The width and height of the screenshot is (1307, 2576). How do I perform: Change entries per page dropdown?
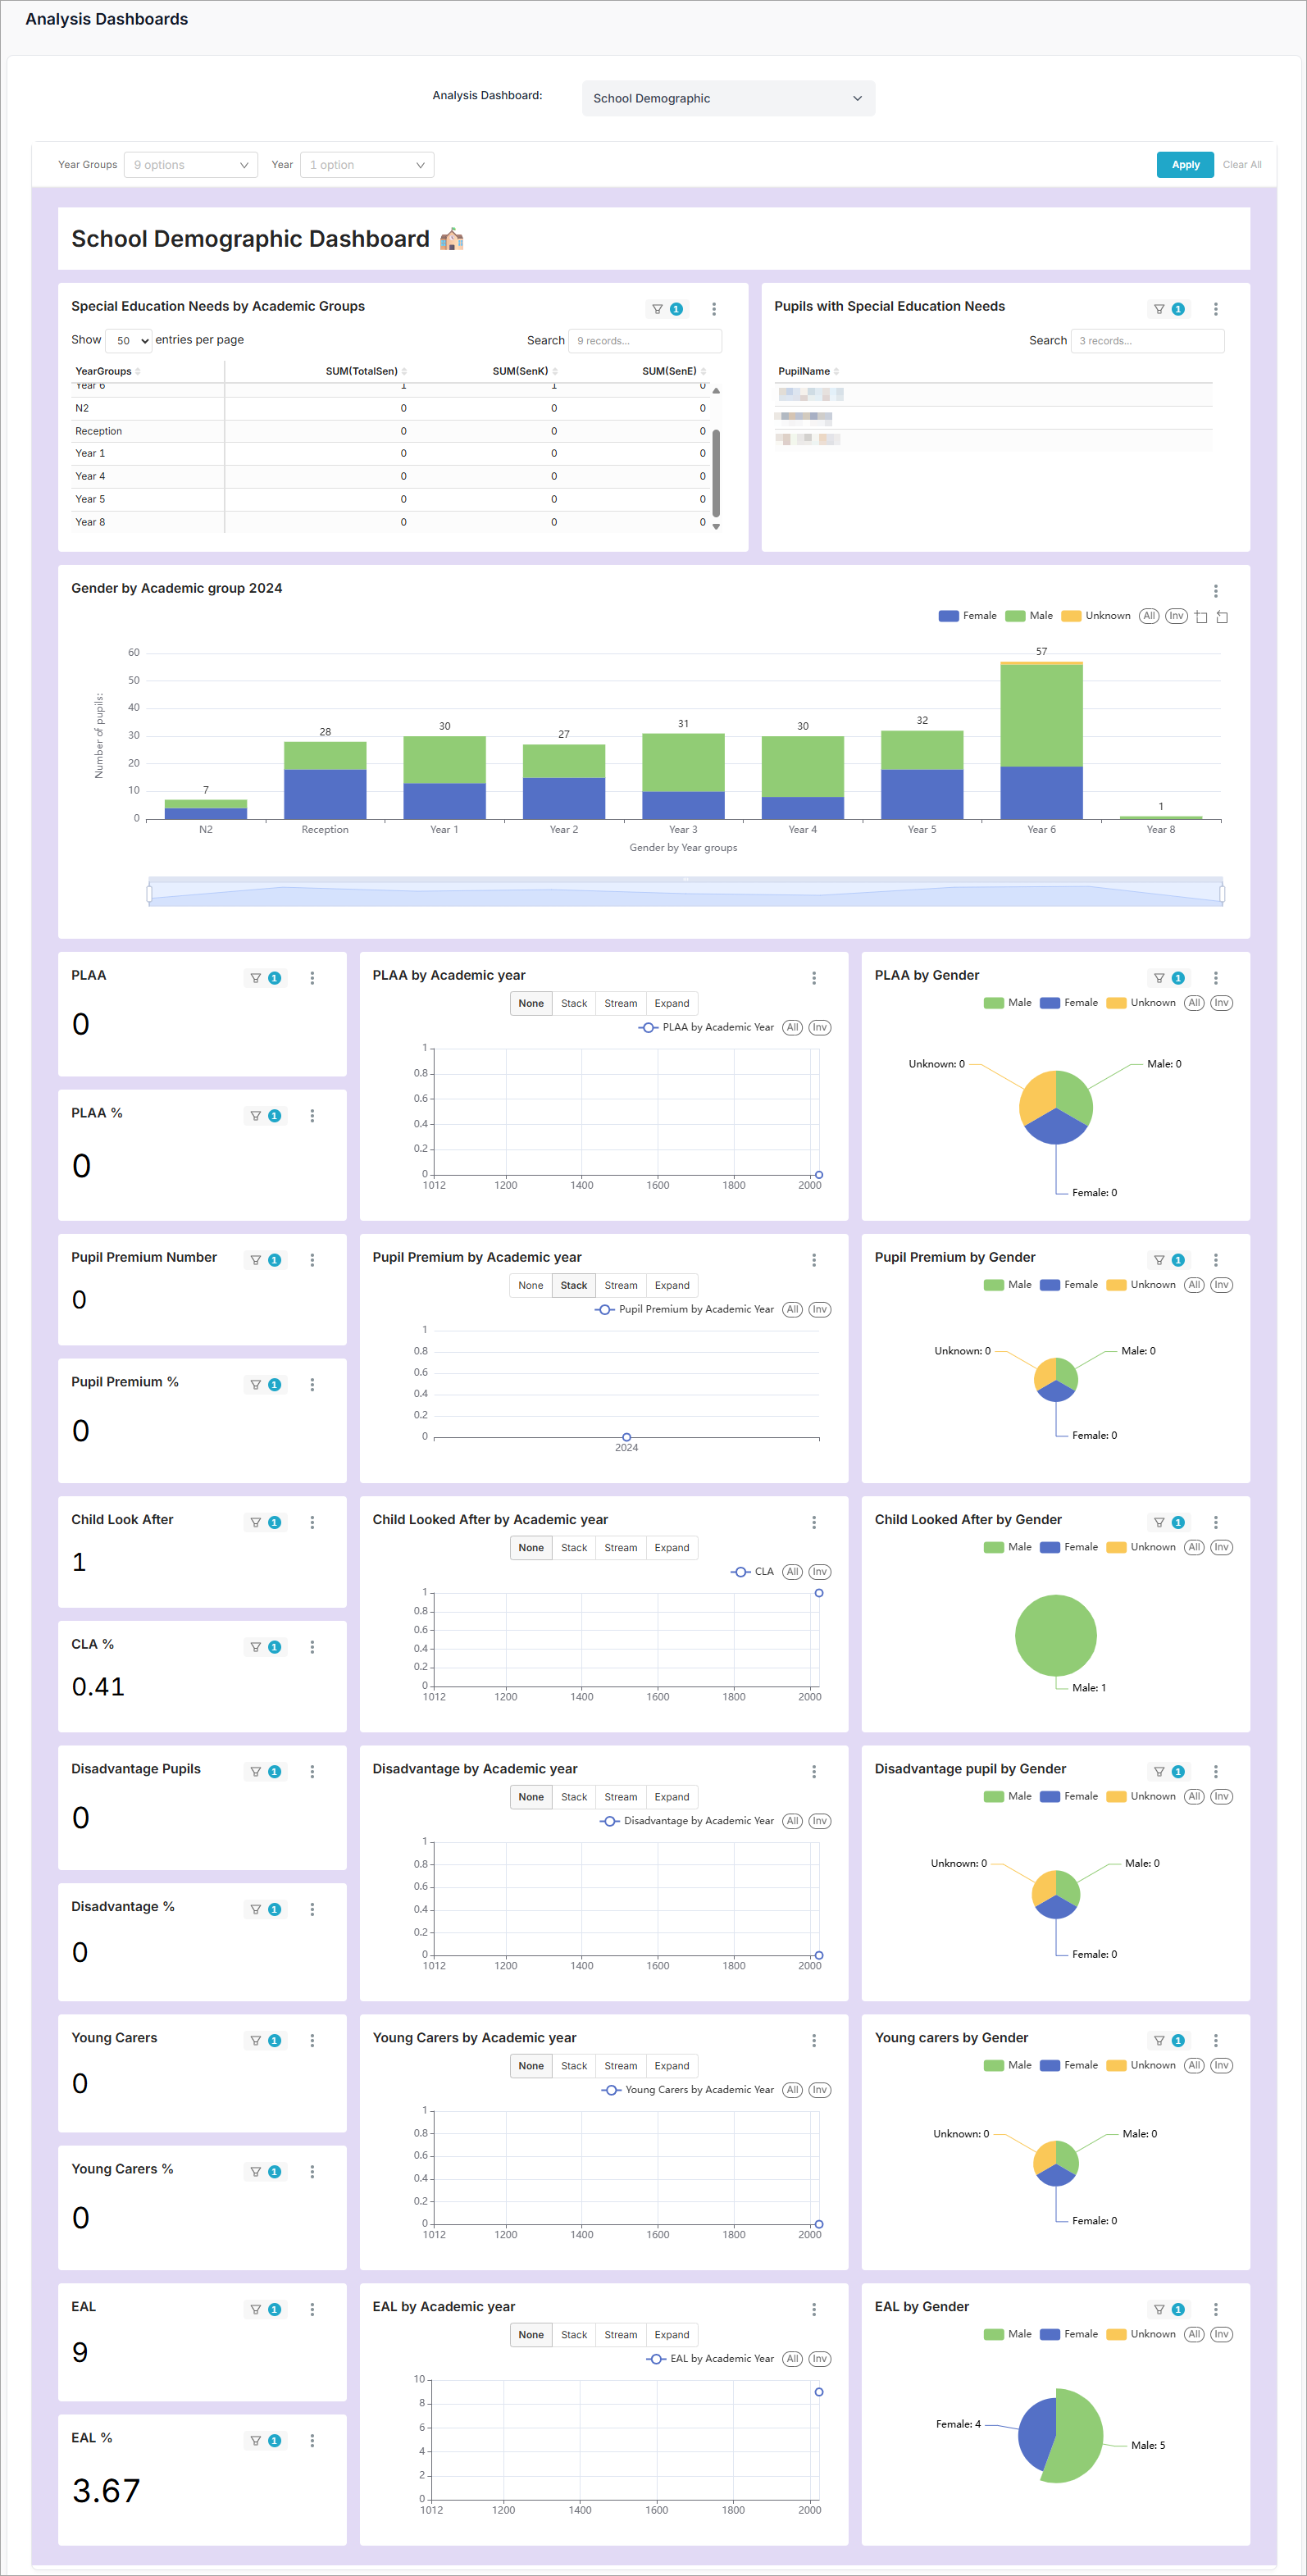(128, 341)
